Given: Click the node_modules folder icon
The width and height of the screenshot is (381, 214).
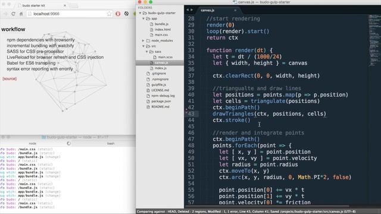Looking at the screenshot, I should [x=148, y=40].
